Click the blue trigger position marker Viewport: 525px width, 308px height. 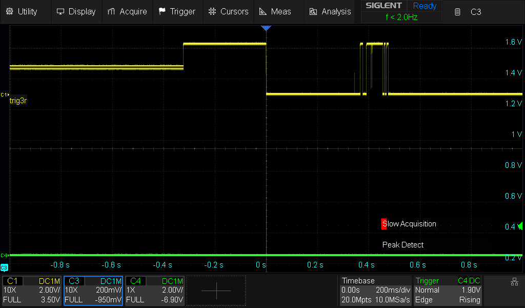point(266,28)
